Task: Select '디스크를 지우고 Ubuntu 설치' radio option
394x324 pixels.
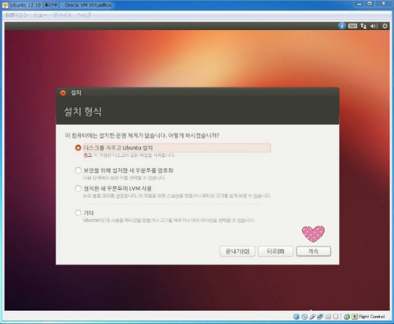Action: coord(78,148)
